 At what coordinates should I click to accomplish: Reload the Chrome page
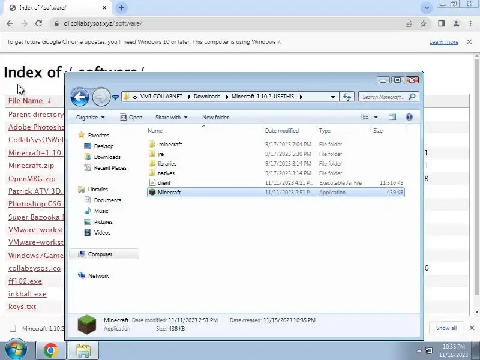tap(38, 23)
